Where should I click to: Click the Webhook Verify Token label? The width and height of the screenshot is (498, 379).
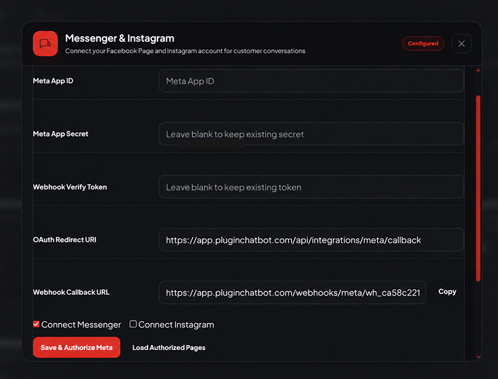[70, 187]
